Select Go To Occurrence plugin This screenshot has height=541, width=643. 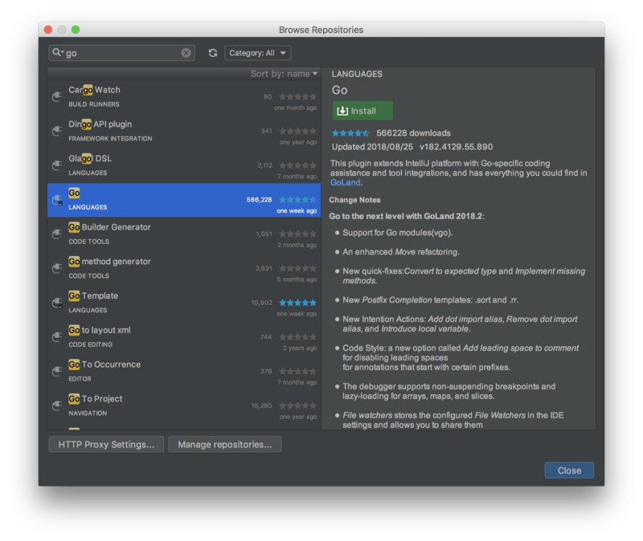pos(184,372)
